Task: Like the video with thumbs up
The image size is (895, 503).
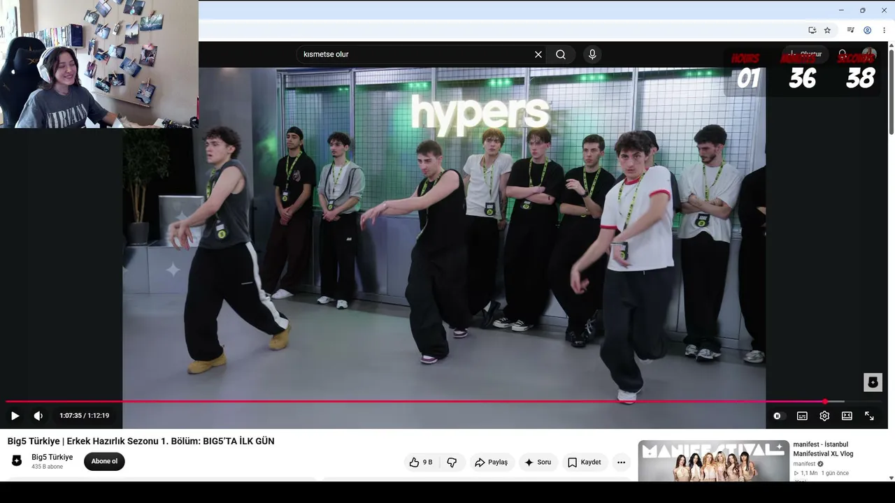Action: pyautogui.click(x=421, y=462)
